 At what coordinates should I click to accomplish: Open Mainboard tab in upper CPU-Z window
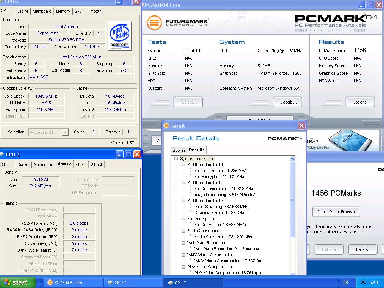[42, 11]
